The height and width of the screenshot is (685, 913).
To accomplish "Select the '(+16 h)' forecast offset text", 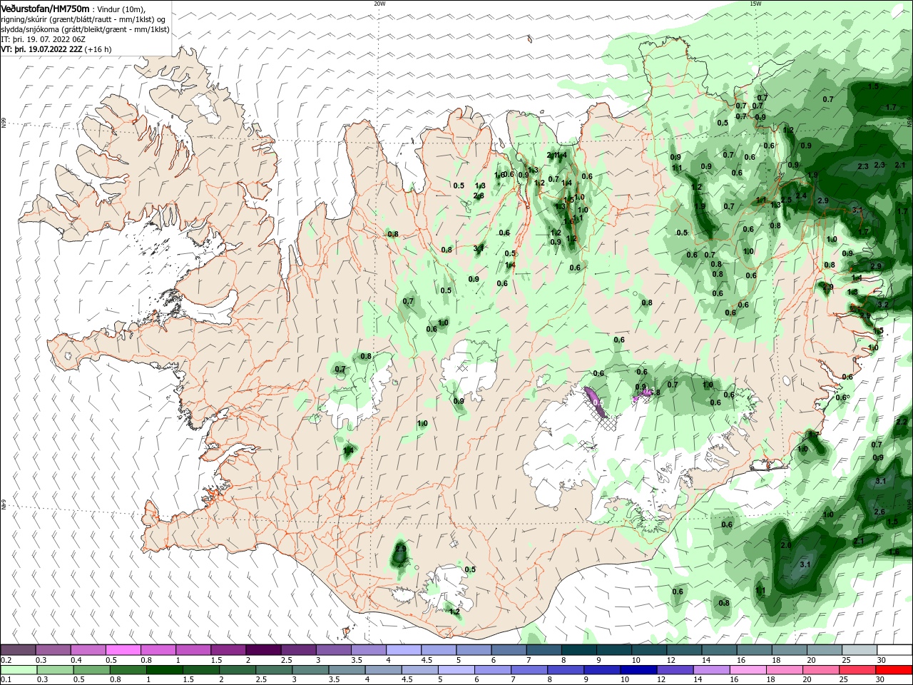I will tap(98, 49).
